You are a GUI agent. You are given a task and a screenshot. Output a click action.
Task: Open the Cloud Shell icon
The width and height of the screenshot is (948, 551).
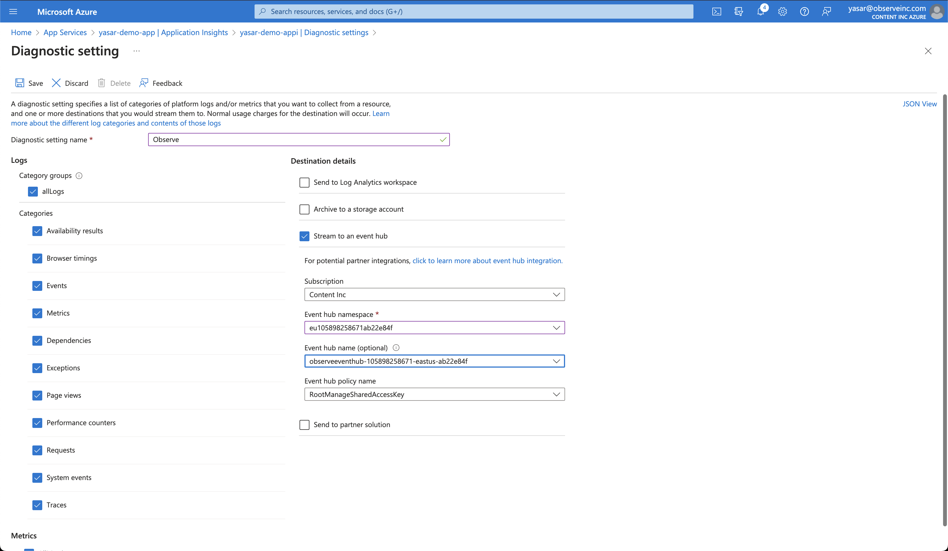coord(717,12)
